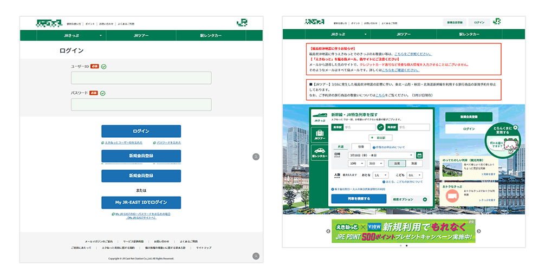
Task: Click the JRE POINT campaign banner
Action: coord(403,231)
